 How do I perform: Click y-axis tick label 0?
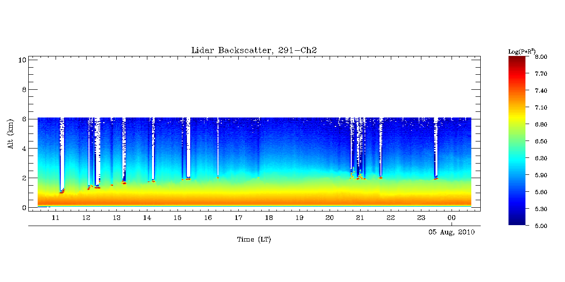tap(23, 208)
